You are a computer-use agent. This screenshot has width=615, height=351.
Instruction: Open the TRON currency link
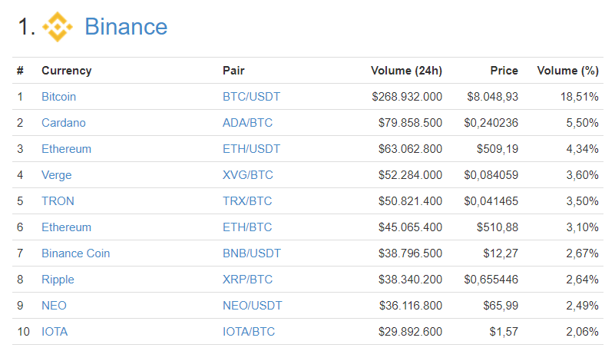tap(58, 201)
